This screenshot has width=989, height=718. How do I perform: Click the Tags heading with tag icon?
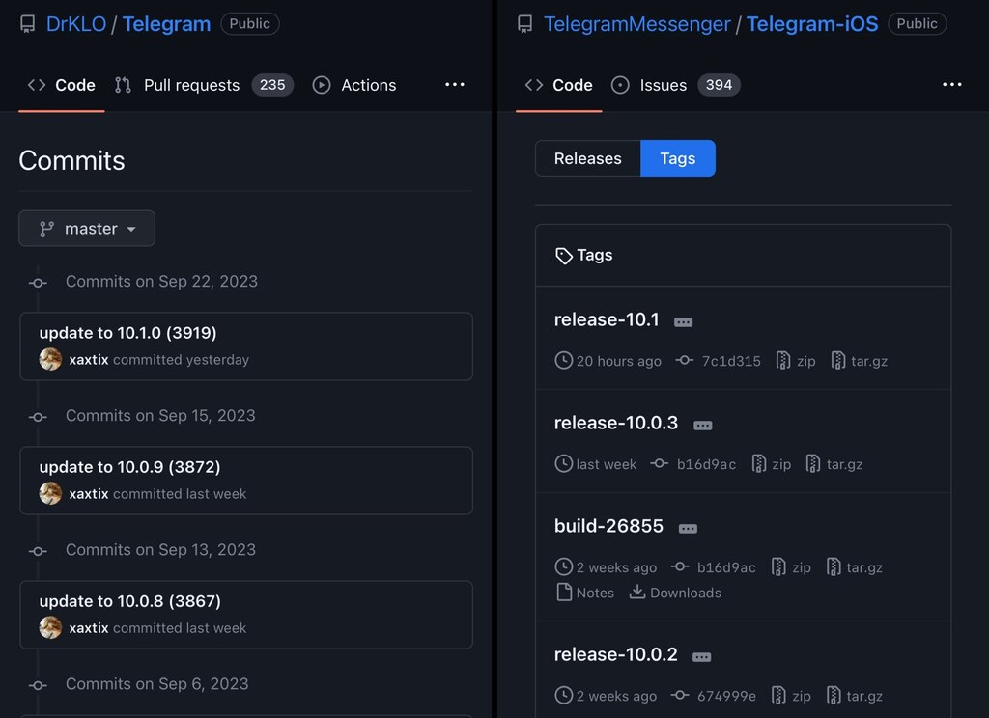[584, 256]
